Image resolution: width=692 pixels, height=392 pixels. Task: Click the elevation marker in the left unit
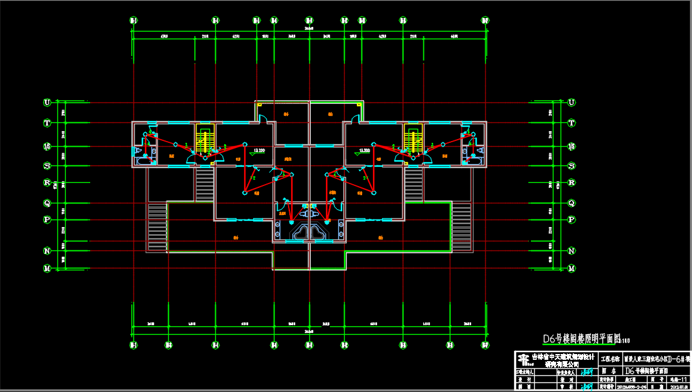tap(256, 152)
